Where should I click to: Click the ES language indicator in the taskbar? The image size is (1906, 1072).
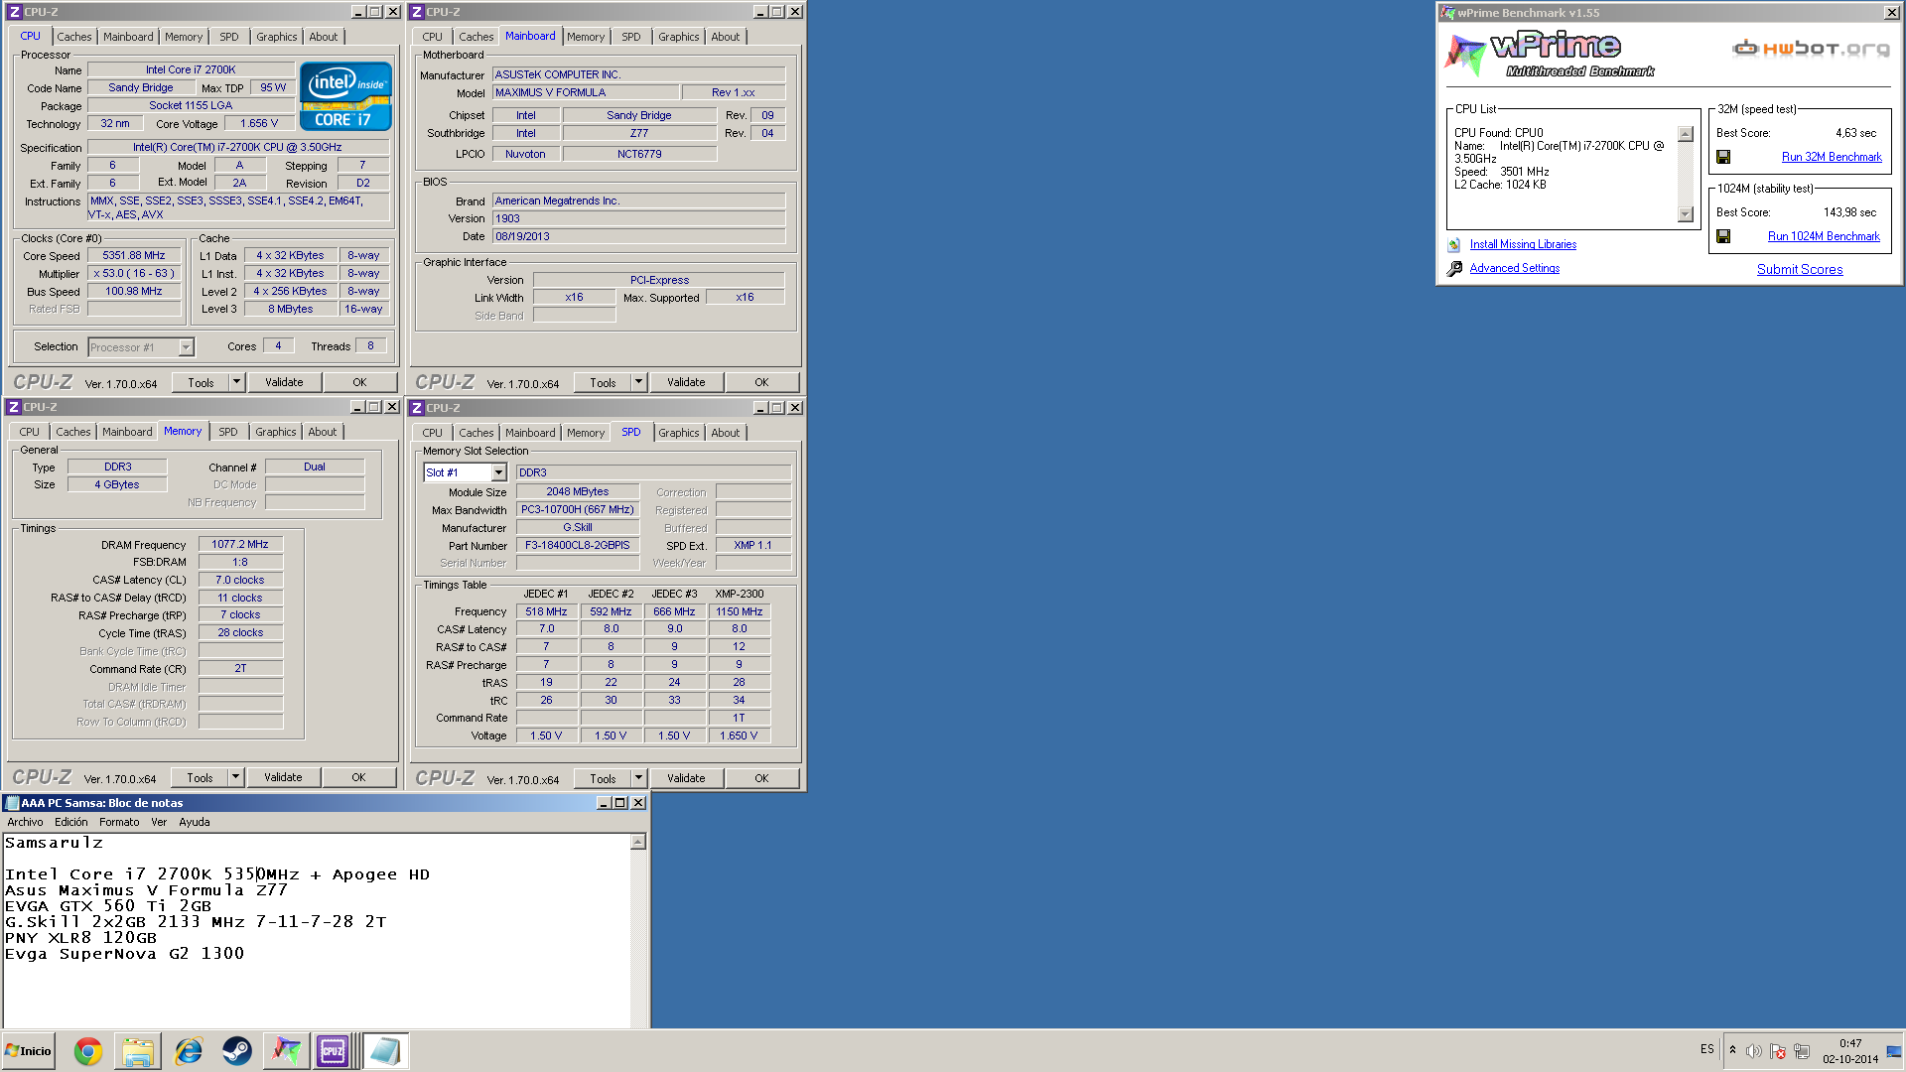(x=1706, y=1049)
